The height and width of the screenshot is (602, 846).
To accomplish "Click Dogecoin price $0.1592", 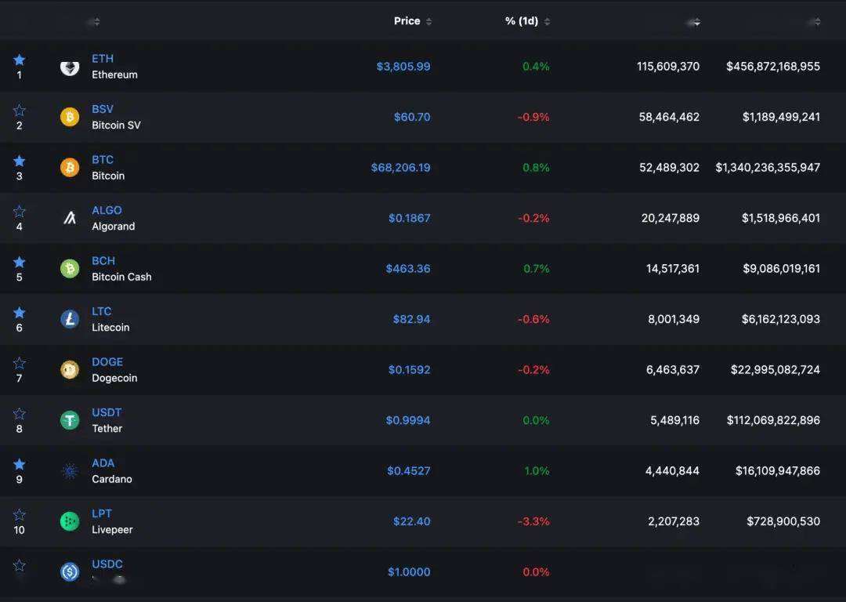I will coord(410,370).
